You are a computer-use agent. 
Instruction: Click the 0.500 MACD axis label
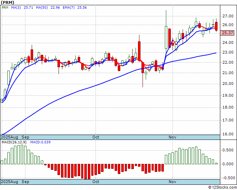coord(228,150)
